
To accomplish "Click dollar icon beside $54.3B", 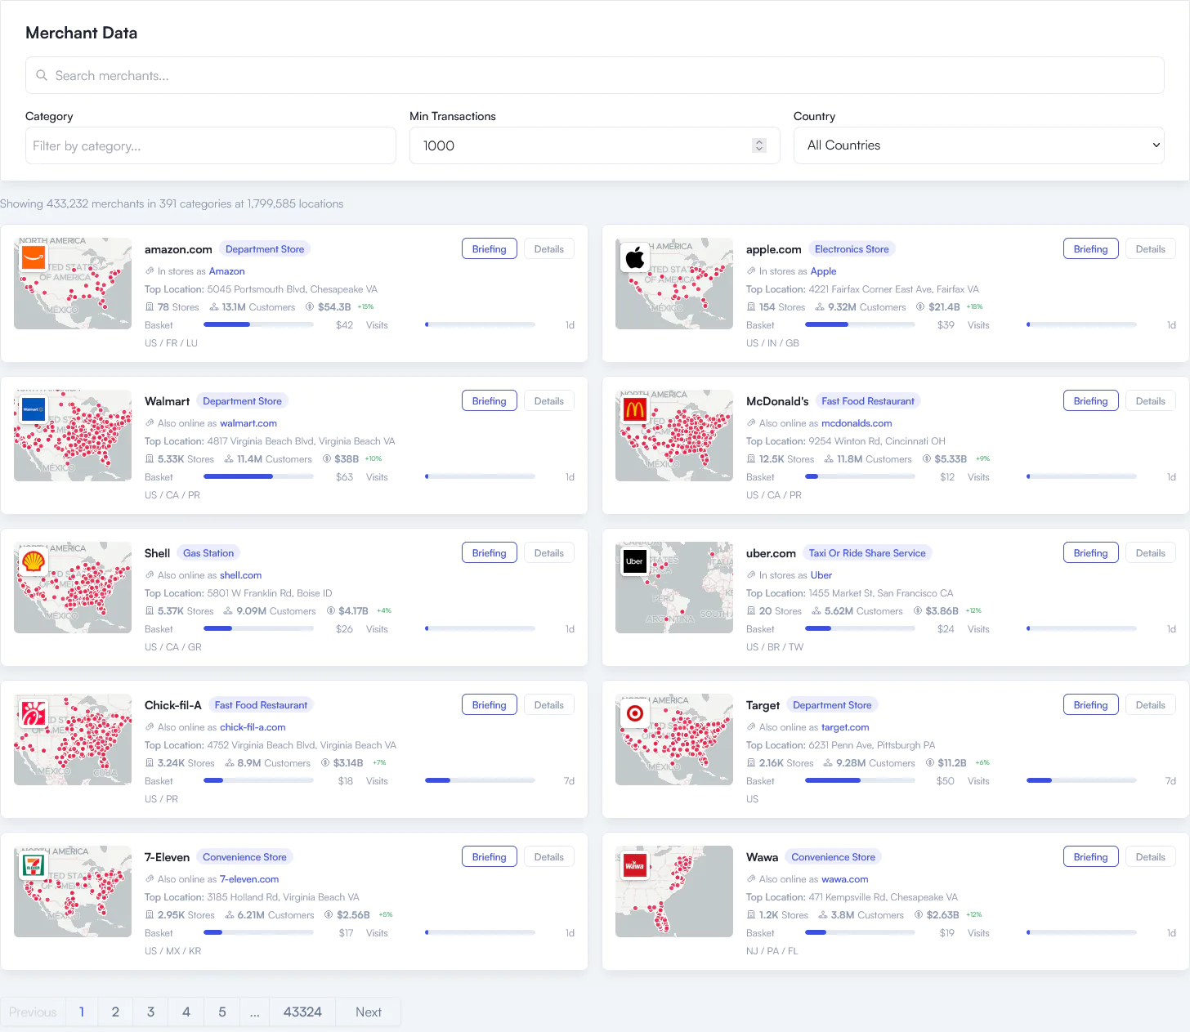I will pos(310,307).
